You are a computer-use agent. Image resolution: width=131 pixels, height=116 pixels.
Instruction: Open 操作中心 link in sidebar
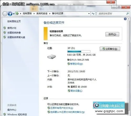12,110
